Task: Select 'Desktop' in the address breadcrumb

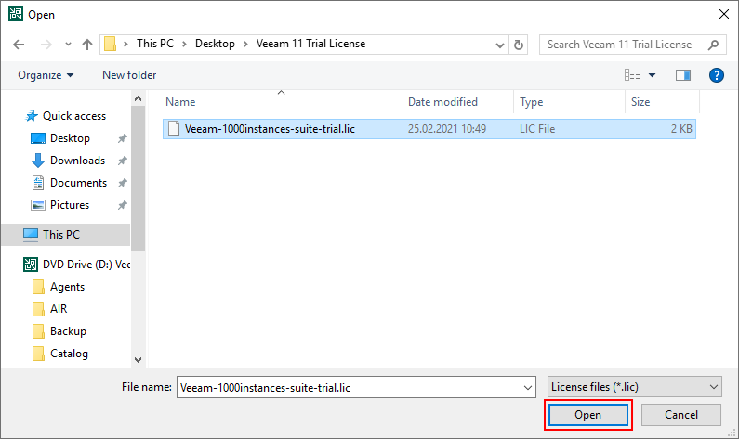Action: (x=215, y=44)
